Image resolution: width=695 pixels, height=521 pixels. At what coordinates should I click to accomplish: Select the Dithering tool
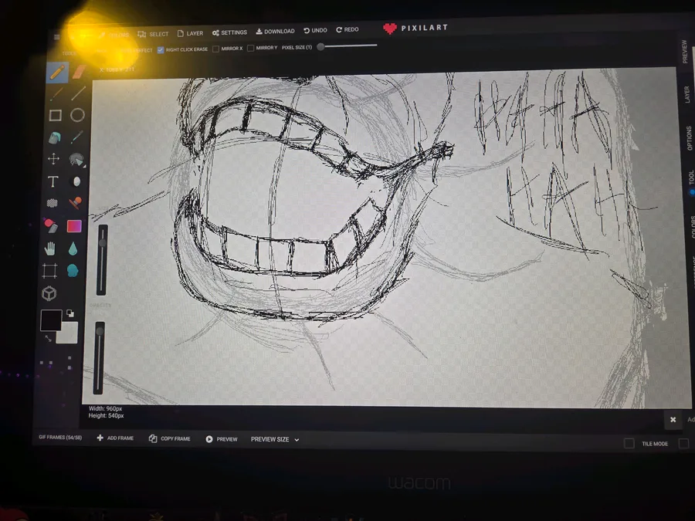52,203
